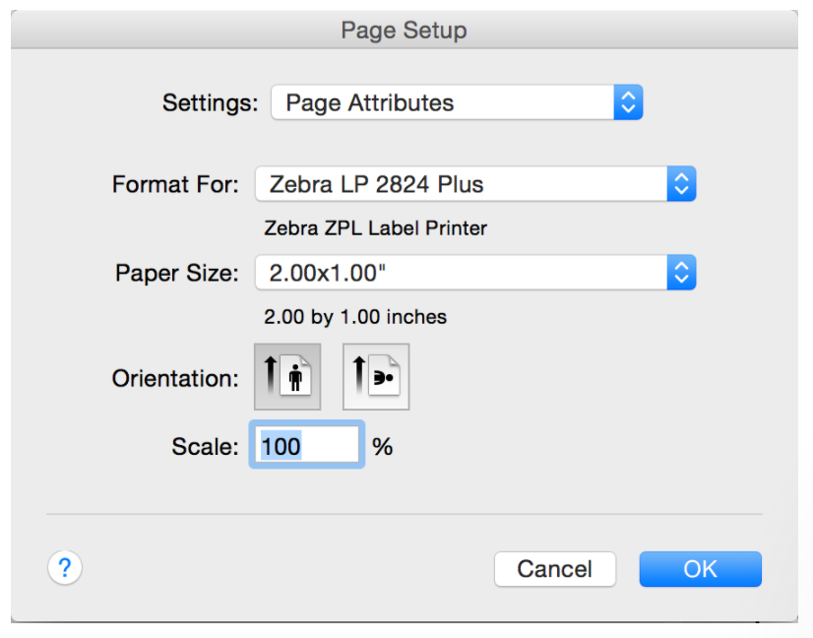Click the "Format For:" label
813x638 pixels.
tap(175, 184)
